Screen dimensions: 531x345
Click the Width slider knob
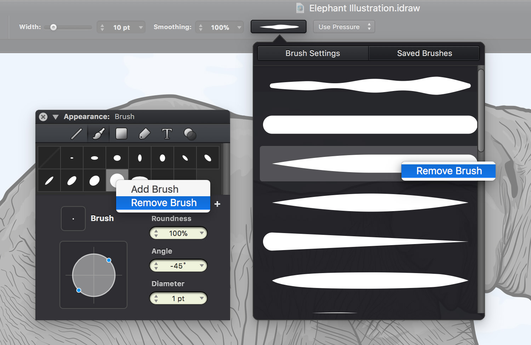coord(53,27)
